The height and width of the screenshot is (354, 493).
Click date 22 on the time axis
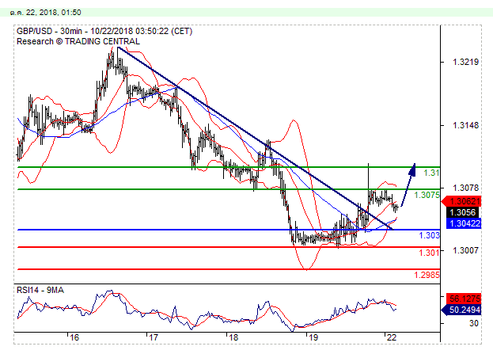click(390, 337)
